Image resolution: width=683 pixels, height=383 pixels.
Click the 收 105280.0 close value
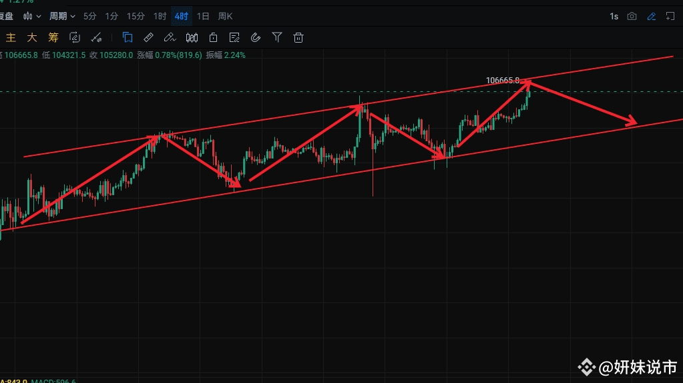(111, 55)
